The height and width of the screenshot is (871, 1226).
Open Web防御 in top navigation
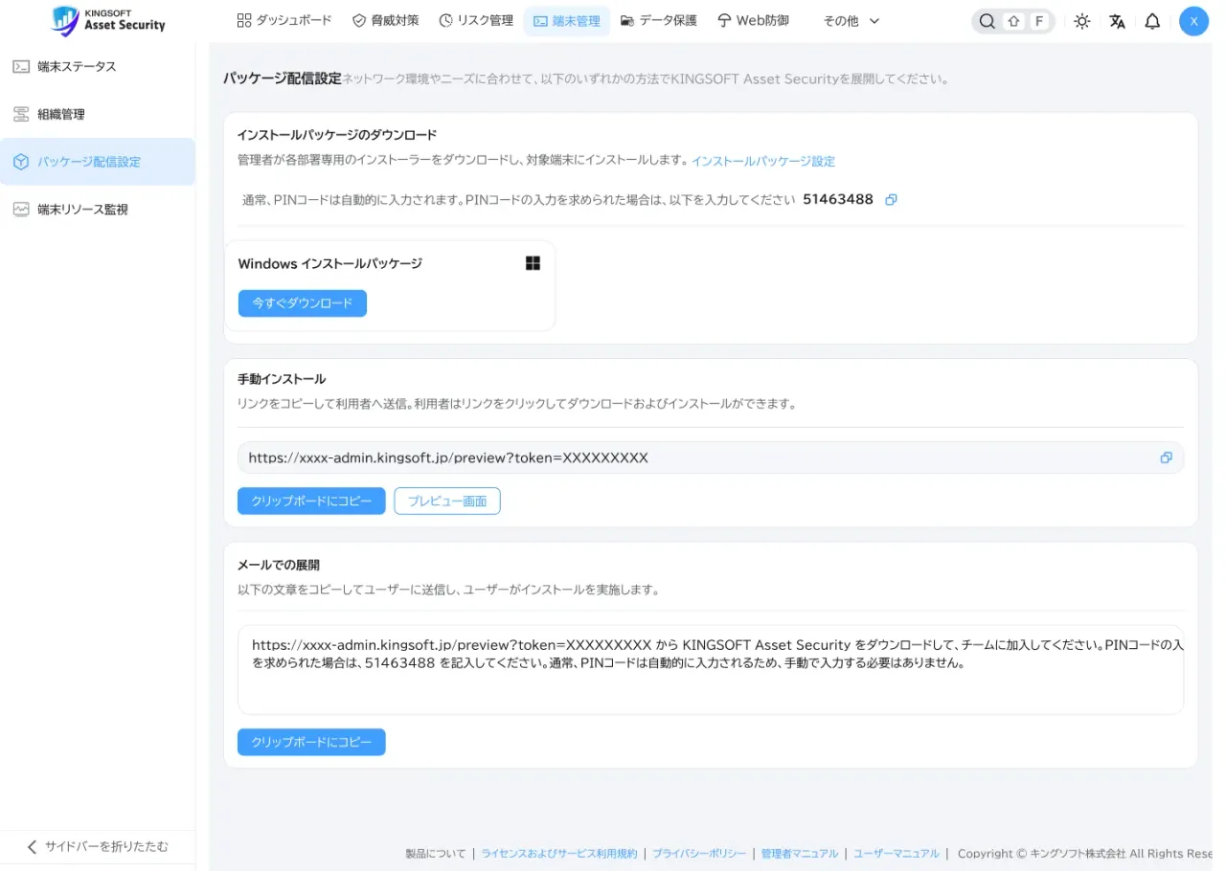click(x=753, y=20)
